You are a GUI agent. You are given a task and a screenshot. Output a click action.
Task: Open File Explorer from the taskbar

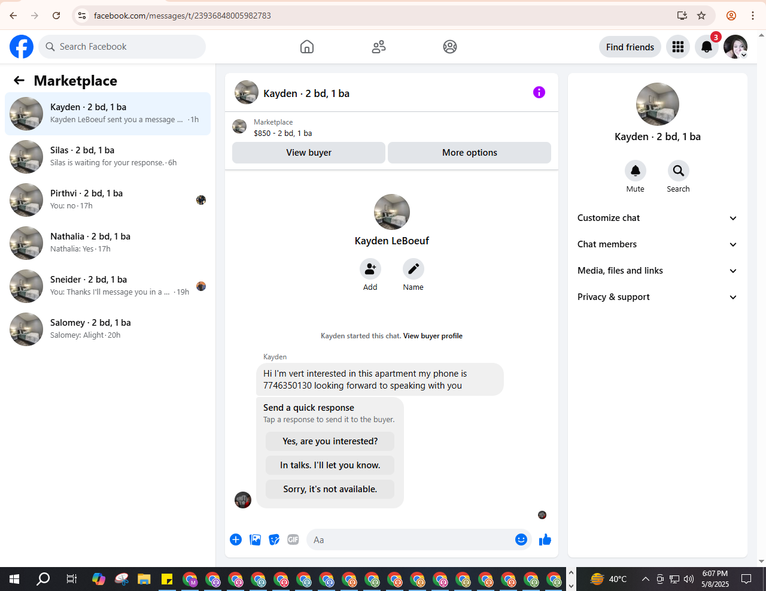pyautogui.click(x=144, y=579)
